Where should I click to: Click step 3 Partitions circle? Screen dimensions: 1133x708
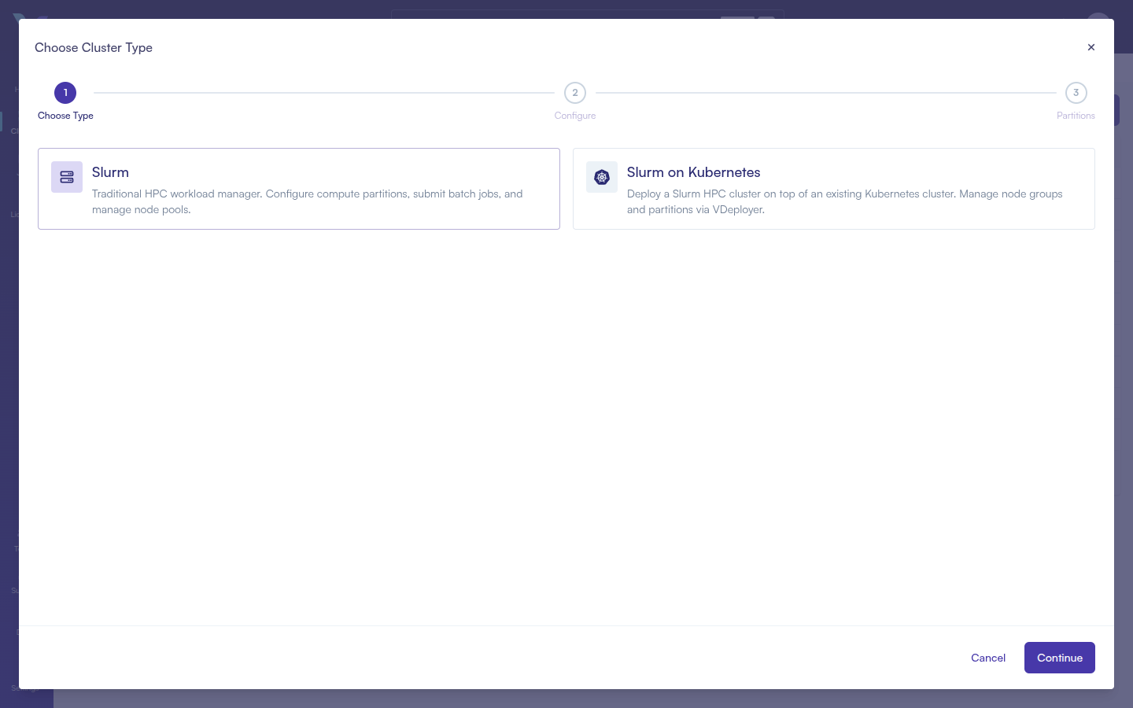point(1076,93)
